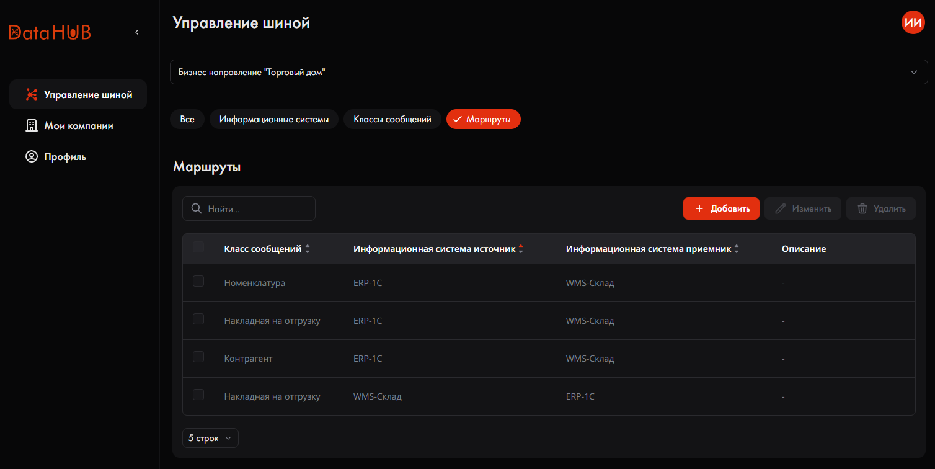
Task: Click the Добавить button
Action: click(721, 208)
